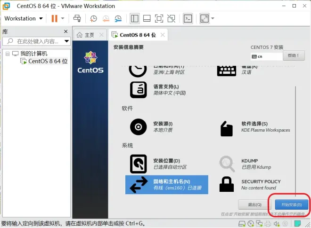Open 网络和主机名(N) network and hostname

click(x=167, y=185)
